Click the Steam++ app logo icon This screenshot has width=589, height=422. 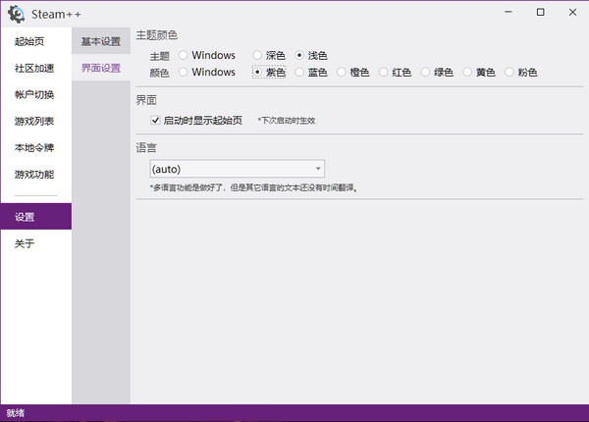[16, 14]
